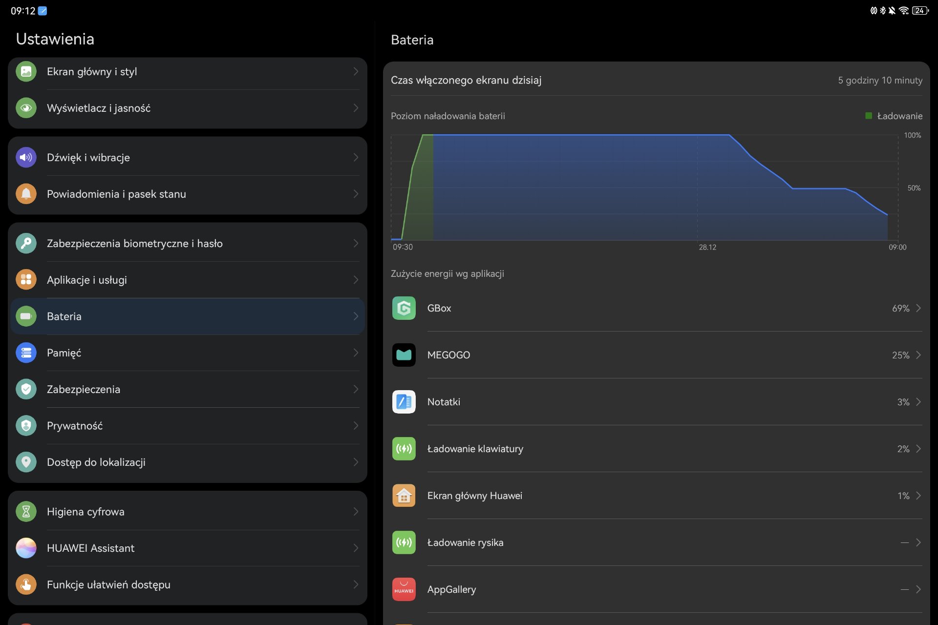Open Wyświetlacz i jasność chevron arrow
The image size is (938, 625).
(356, 108)
